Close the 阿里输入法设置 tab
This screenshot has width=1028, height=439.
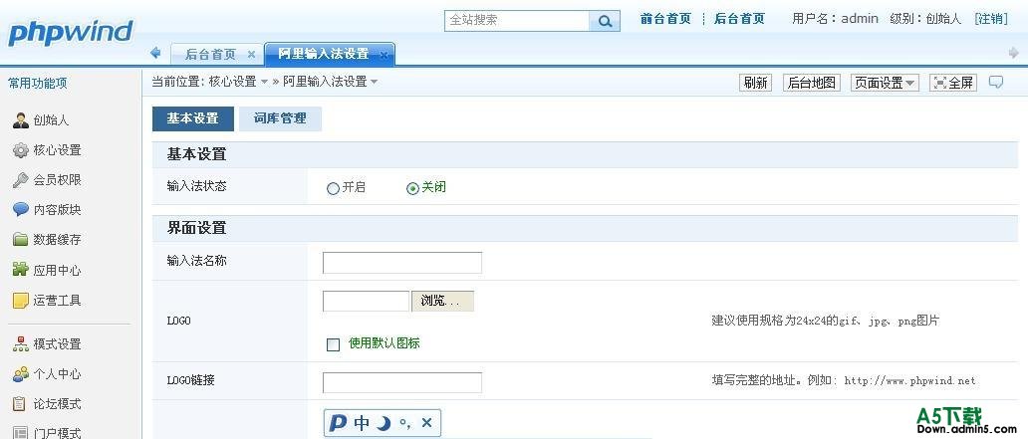[385, 55]
